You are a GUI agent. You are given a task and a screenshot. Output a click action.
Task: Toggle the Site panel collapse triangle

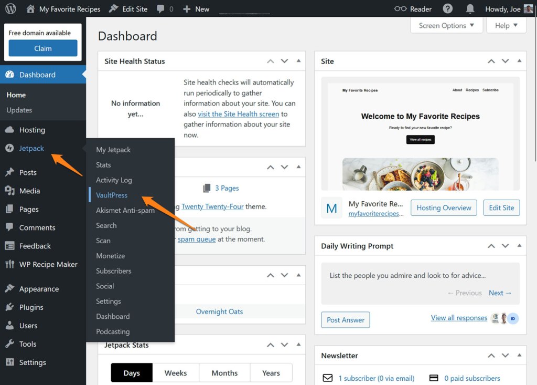click(519, 61)
